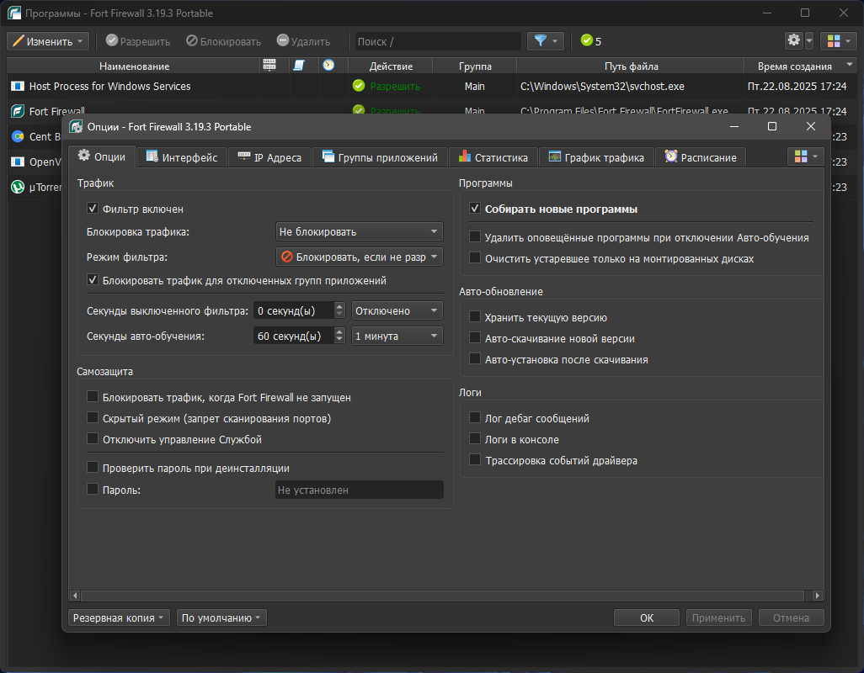Click the notes column header icon
The height and width of the screenshot is (673, 864).
299,66
